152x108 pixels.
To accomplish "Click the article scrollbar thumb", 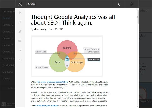I will tap(138, 17).
